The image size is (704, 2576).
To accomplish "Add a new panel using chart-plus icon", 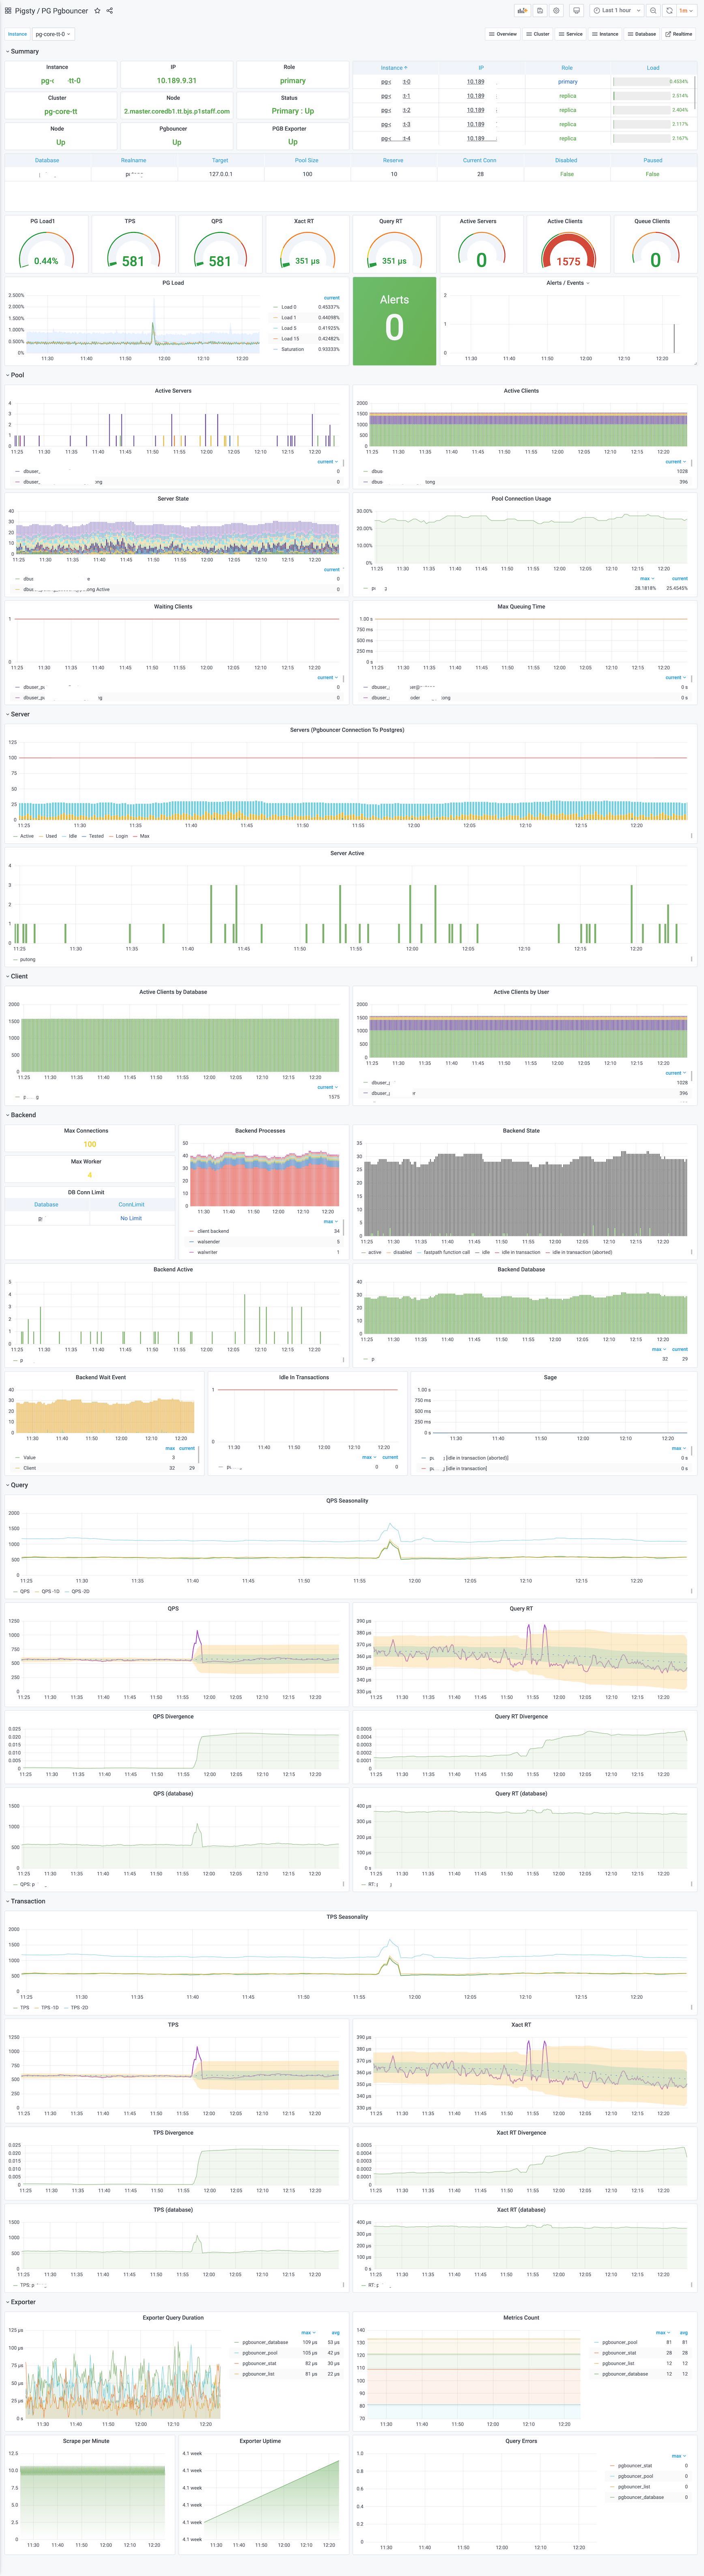I will [x=522, y=10].
